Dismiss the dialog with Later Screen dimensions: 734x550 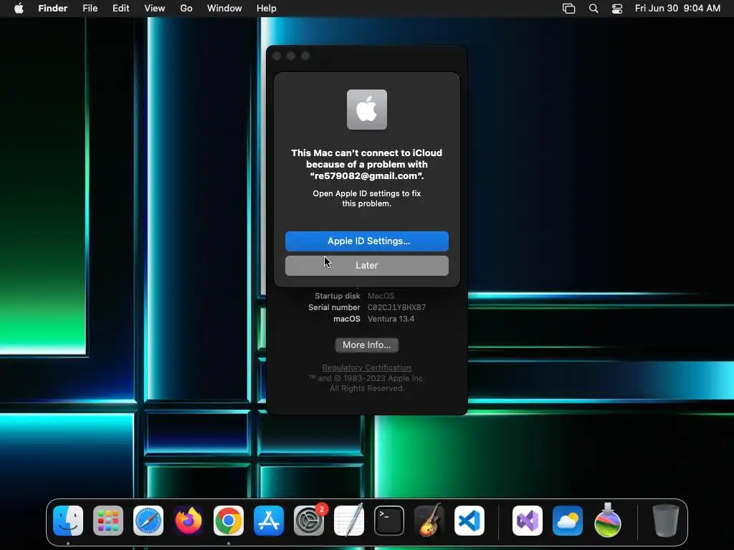[367, 265]
